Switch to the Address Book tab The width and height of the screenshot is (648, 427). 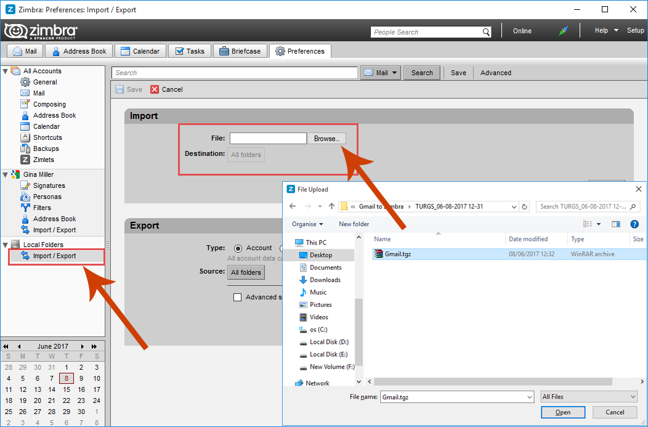(x=78, y=51)
